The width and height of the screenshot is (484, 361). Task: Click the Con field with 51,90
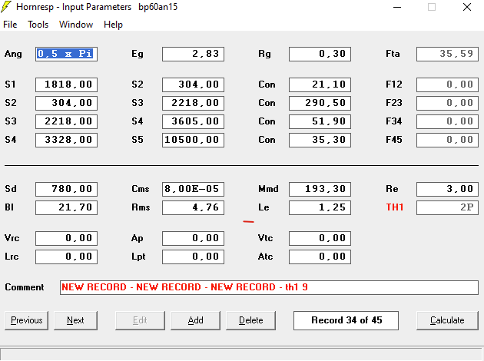pos(320,121)
